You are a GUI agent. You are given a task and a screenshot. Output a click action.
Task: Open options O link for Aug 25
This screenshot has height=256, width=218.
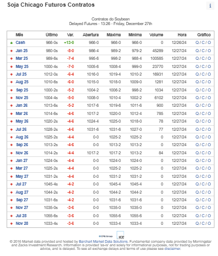click(209, 82)
